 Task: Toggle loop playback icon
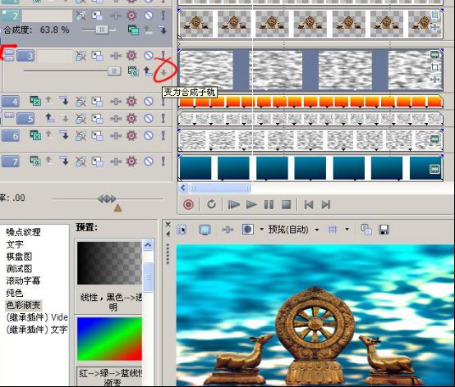click(211, 204)
